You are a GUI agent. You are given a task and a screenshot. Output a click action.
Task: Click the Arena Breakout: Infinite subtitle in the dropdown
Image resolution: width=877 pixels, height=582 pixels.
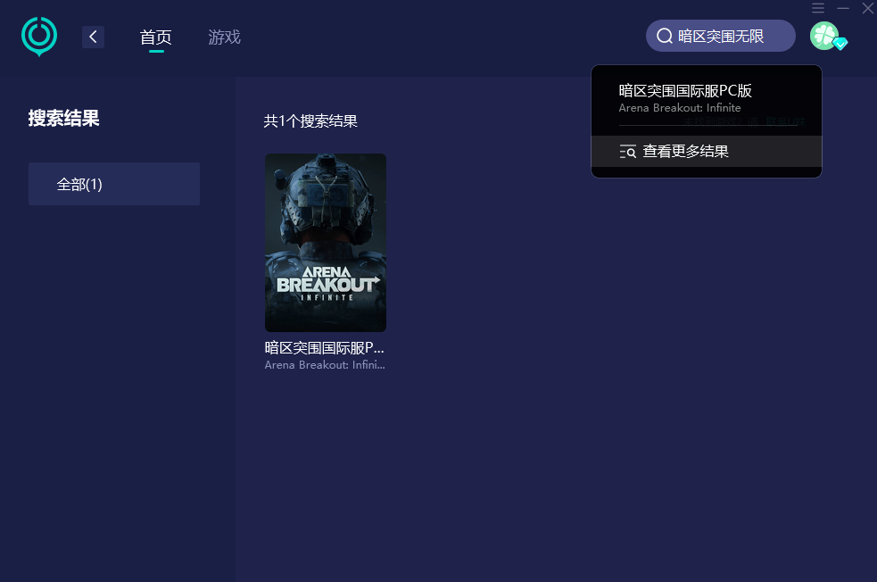680,108
